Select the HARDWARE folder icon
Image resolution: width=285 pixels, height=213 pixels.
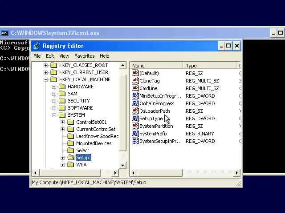coord(62,87)
